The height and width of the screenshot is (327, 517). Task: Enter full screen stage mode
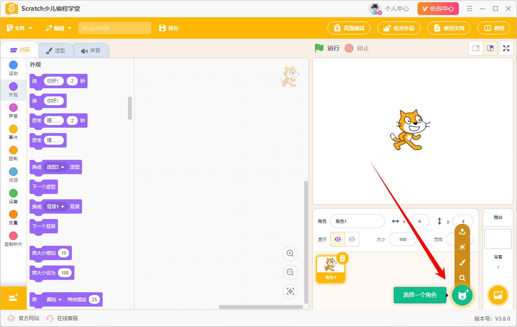[506, 48]
